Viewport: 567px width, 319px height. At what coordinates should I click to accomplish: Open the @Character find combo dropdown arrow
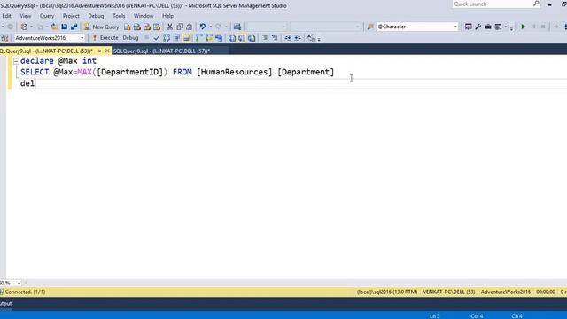[x=455, y=27]
